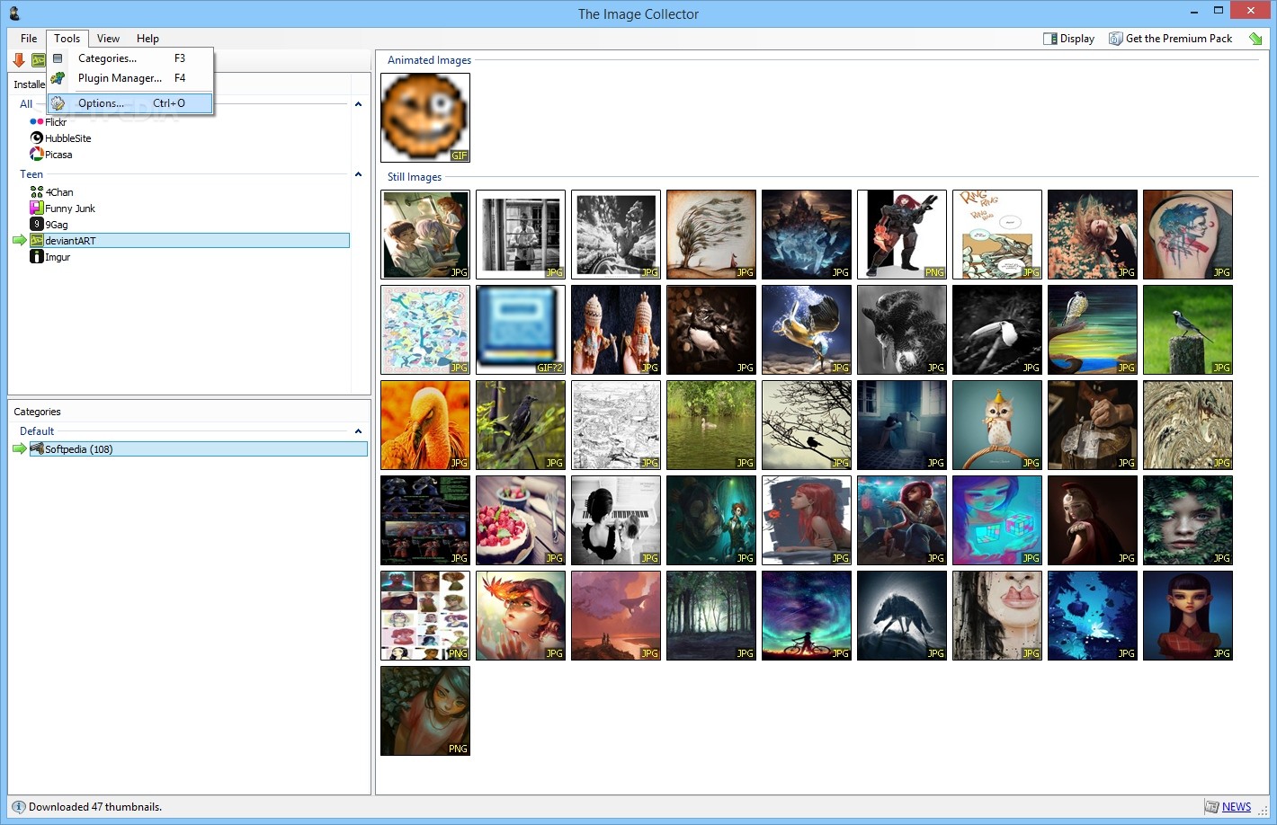This screenshot has height=825, width=1277.
Task: Click the 'Downloaded 47 thumbnails.' status text
Action: click(x=95, y=807)
